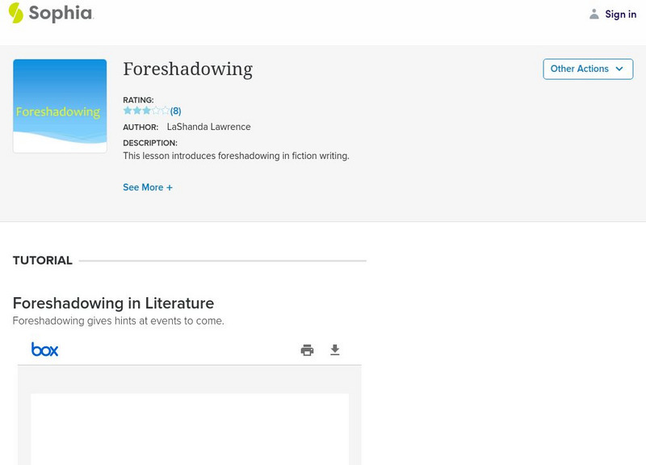Click the (8) rating count
The height and width of the screenshot is (465, 646).
[176, 111]
